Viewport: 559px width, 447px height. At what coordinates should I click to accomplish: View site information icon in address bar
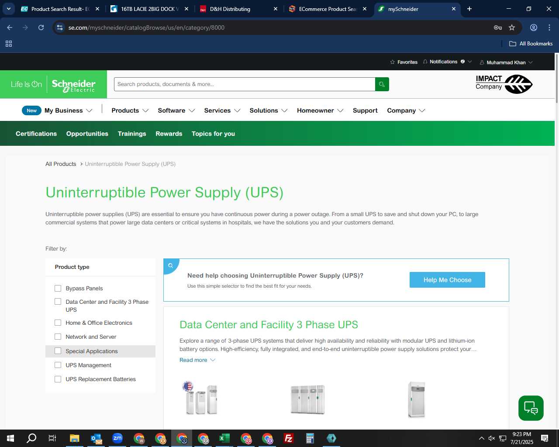coord(60,28)
